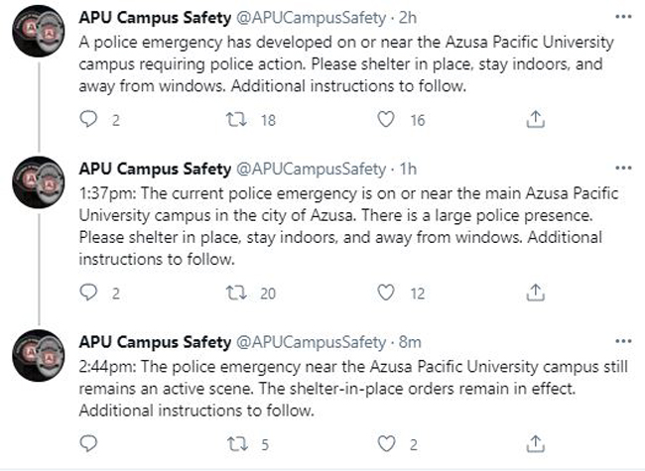Share the 2:44pm tweet

535,444
